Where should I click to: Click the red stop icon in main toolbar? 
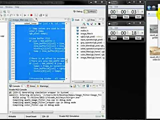click(31, 15)
